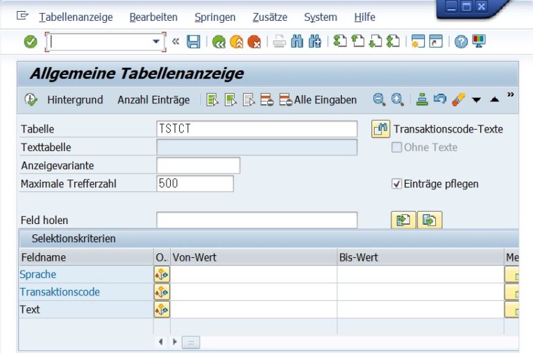Click the Alle Eingaben button
533x353 pixels.
(x=318, y=100)
